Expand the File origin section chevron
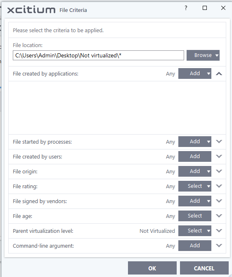This screenshot has width=232, height=277. tap(219, 171)
